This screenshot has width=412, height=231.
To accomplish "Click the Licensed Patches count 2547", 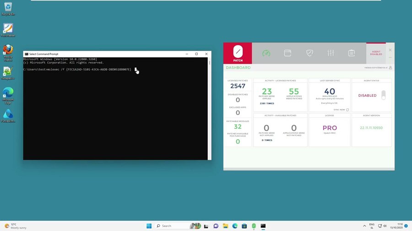I will click(x=238, y=86).
